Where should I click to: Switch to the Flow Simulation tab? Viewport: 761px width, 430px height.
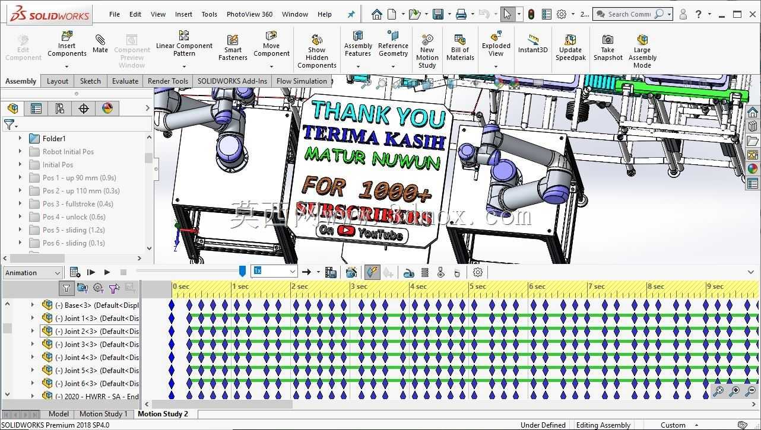pyautogui.click(x=302, y=81)
